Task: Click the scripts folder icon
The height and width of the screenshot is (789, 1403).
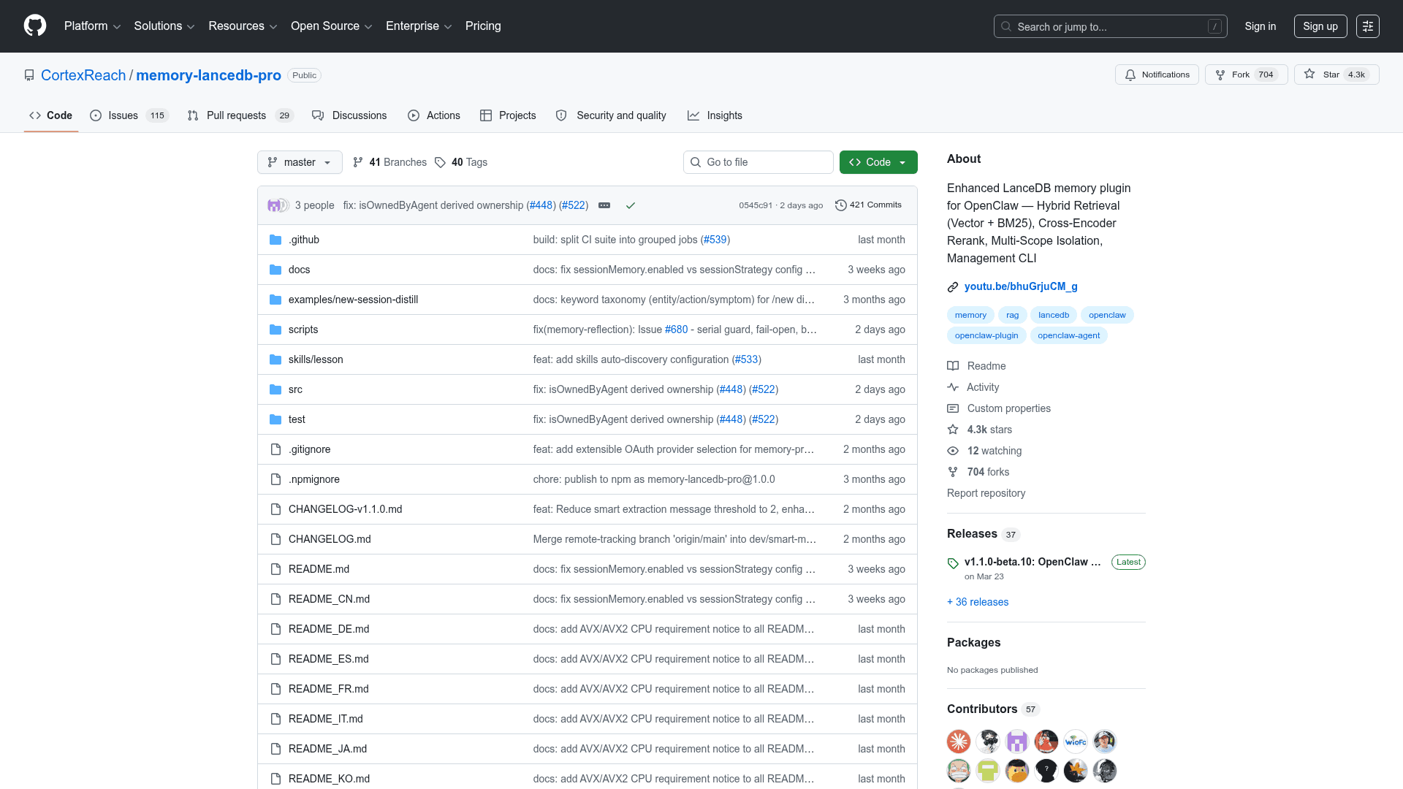Action: 275,329
